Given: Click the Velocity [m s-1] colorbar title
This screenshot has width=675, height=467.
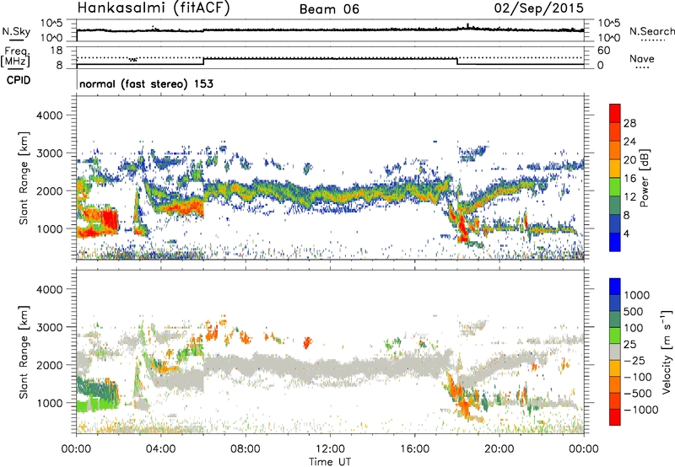Looking at the screenshot, I should point(667,352).
